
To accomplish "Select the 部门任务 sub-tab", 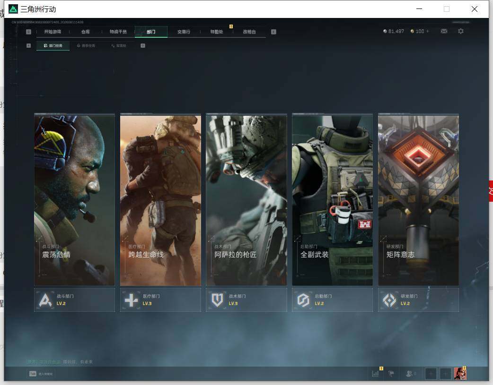I will tap(53, 45).
